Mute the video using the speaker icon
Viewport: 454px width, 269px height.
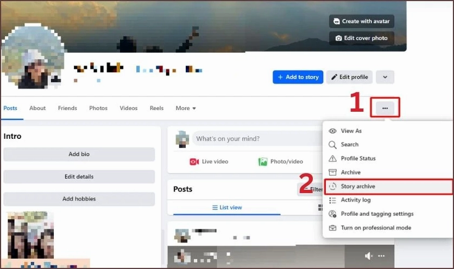click(369, 256)
